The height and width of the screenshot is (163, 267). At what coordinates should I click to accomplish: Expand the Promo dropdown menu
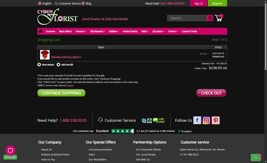coord(173,32)
